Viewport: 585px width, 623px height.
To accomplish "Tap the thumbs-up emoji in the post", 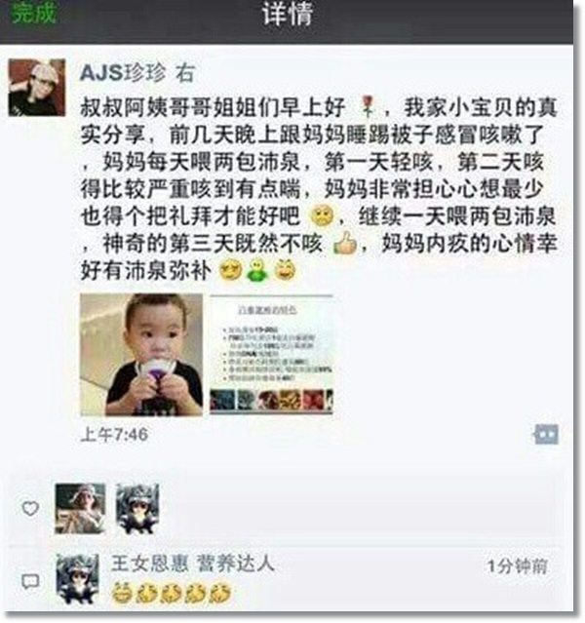I will tap(345, 243).
